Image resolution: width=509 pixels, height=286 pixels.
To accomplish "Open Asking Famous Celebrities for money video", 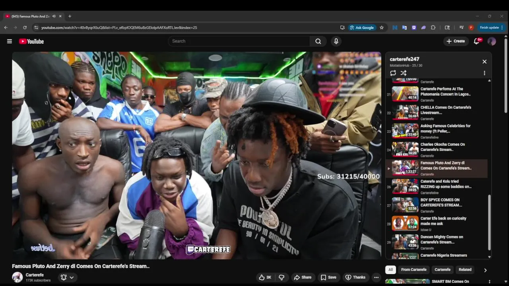I will (437, 131).
